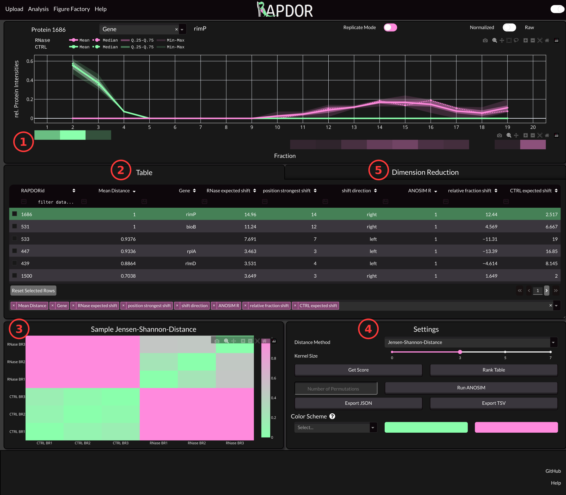Viewport: 566px width, 495px height.
Task: Download line plot as image via camera icon
Action: click(x=485, y=40)
